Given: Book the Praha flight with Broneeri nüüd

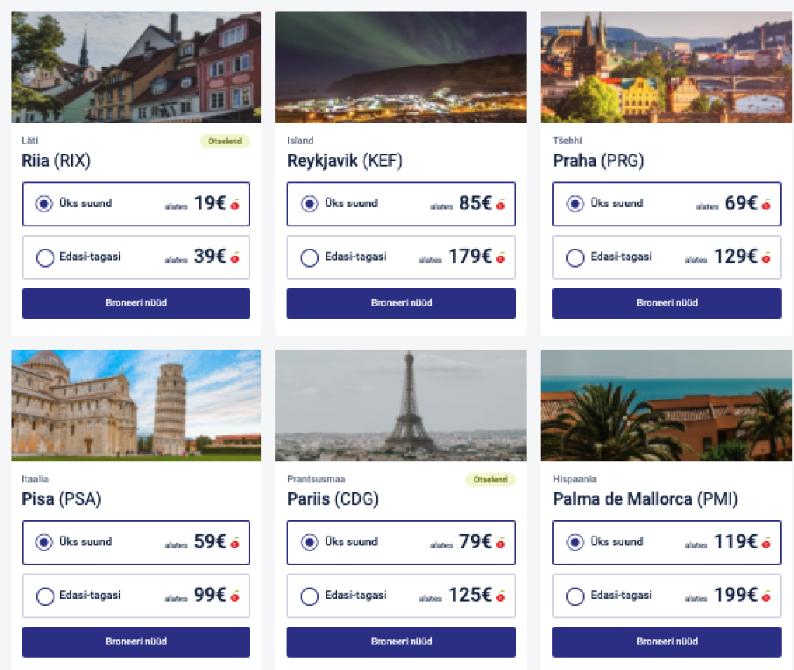Looking at the screenshot, I should coord(666,303).
